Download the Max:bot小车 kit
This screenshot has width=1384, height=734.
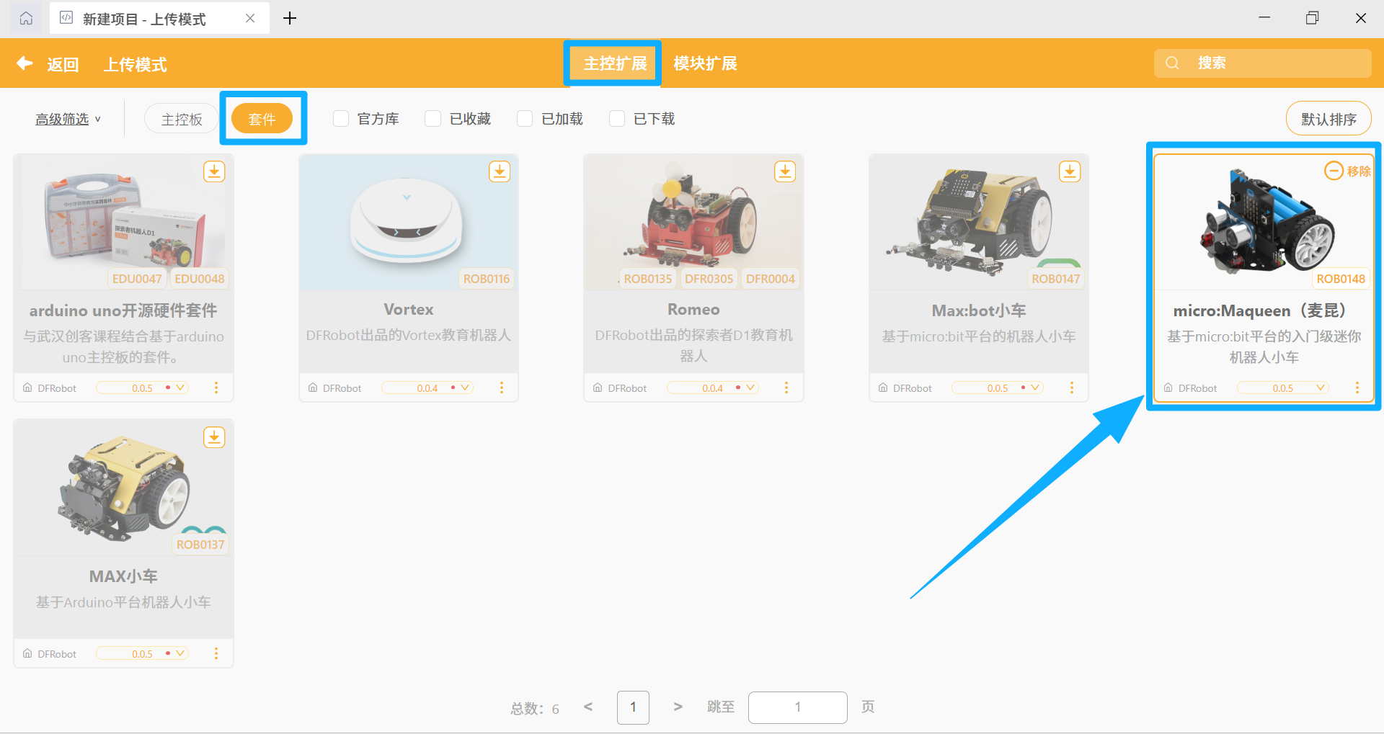pyautogui.click(x=1070, y=171)
